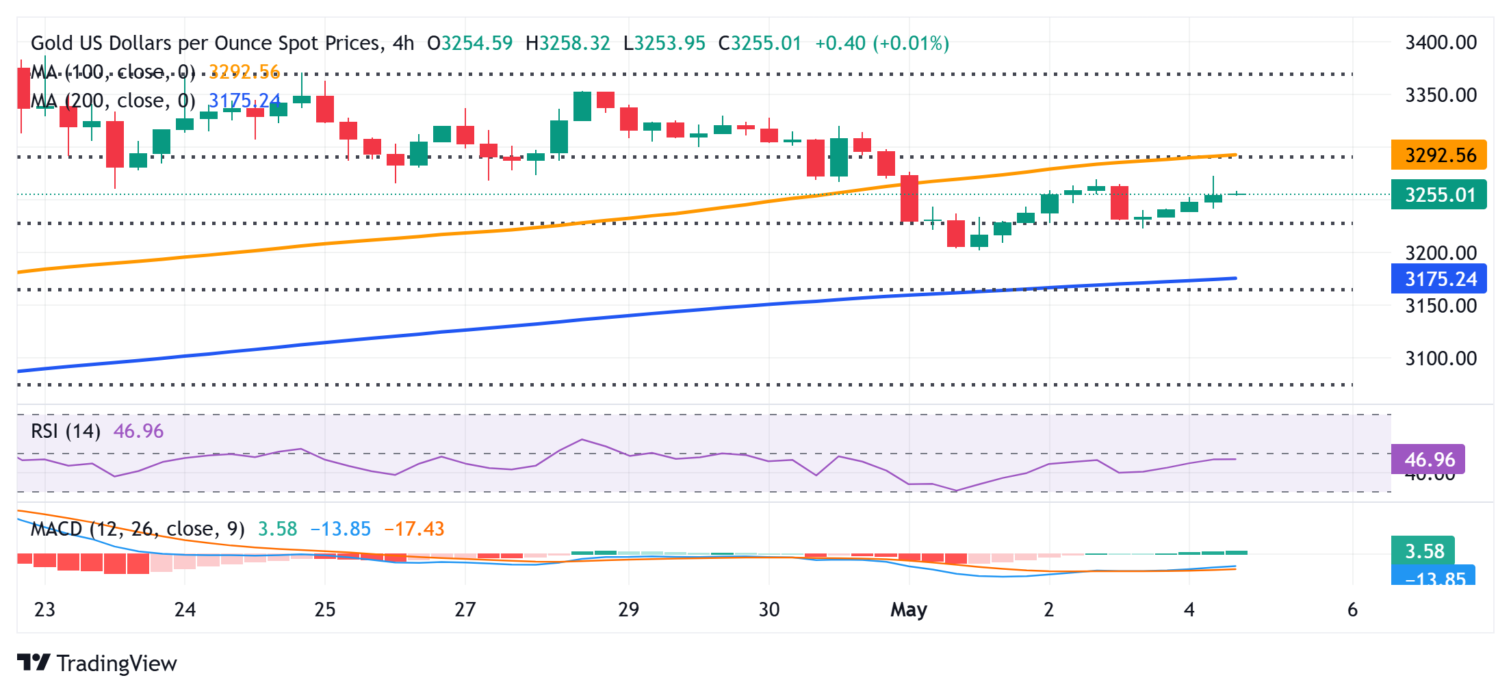Select the MA (100, close, 0) legend
1511x693 pixels.
[x=113, y=72]
